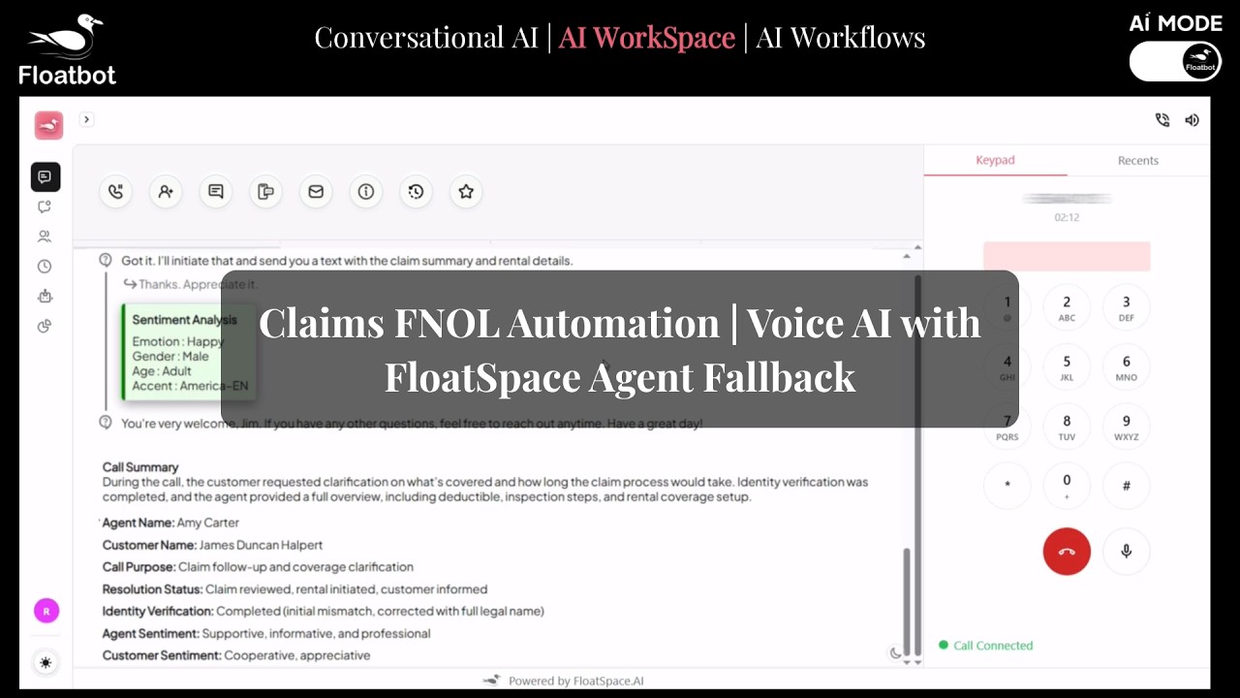Click the 'Identity Verification' summary line

tap(324, 612)
